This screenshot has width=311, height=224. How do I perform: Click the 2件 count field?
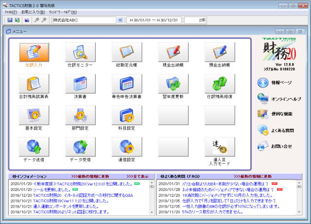tap(195, 20)
